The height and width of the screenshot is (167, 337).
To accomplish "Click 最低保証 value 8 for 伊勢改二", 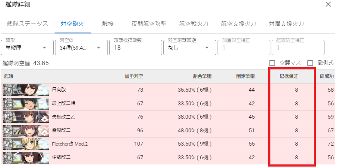I will 297,158.
